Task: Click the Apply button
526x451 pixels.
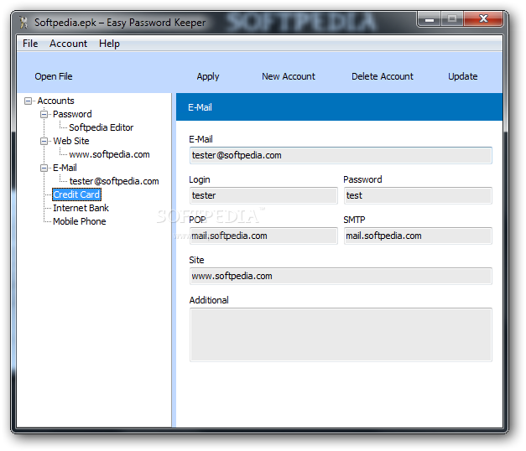Action: tap(208, 76)
